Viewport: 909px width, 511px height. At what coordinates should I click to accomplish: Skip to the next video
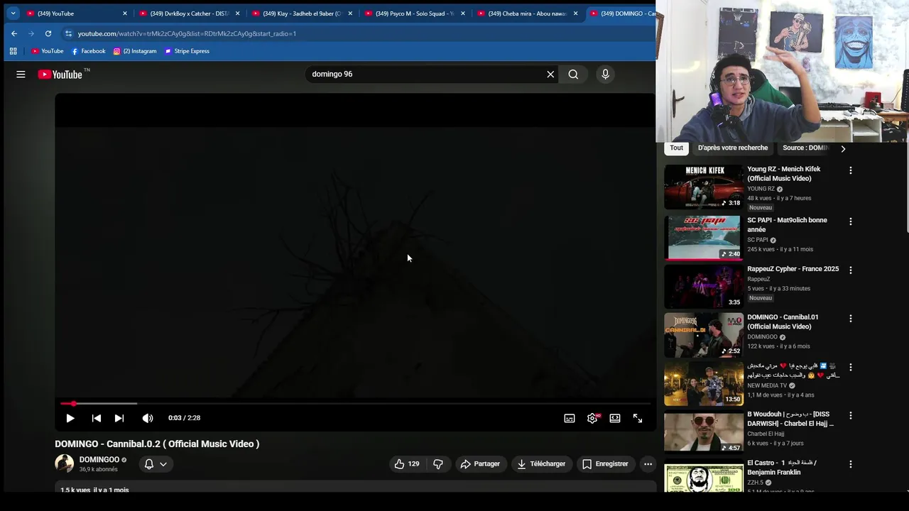tap(119, 418)
